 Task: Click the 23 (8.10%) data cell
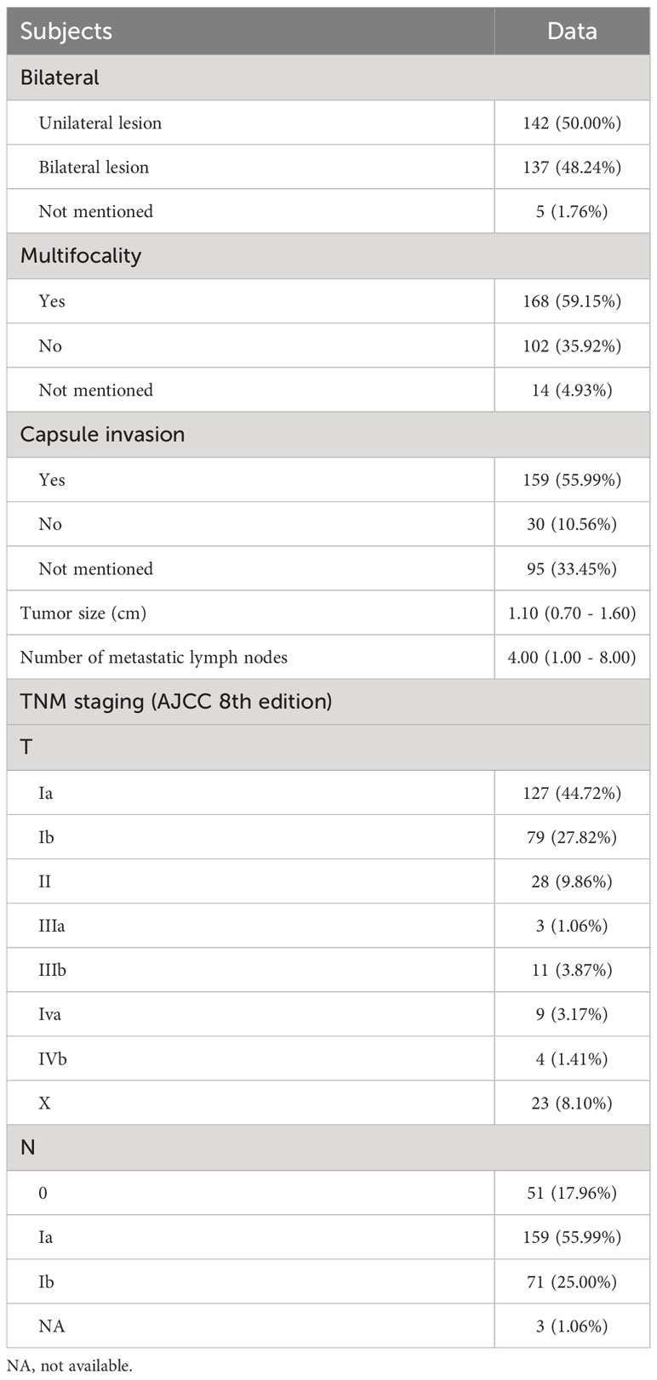point(572,1103)
